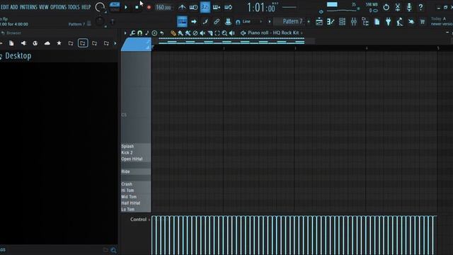453x255 pixels.
Task: Open the project info page icon
Action: tap(377, 21)
